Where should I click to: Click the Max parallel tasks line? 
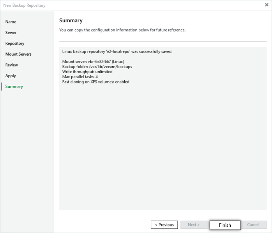tap(80, 77)
